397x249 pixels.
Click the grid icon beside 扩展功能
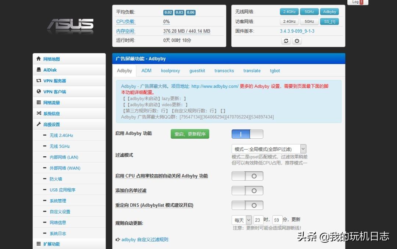click(x=39, y=244)
